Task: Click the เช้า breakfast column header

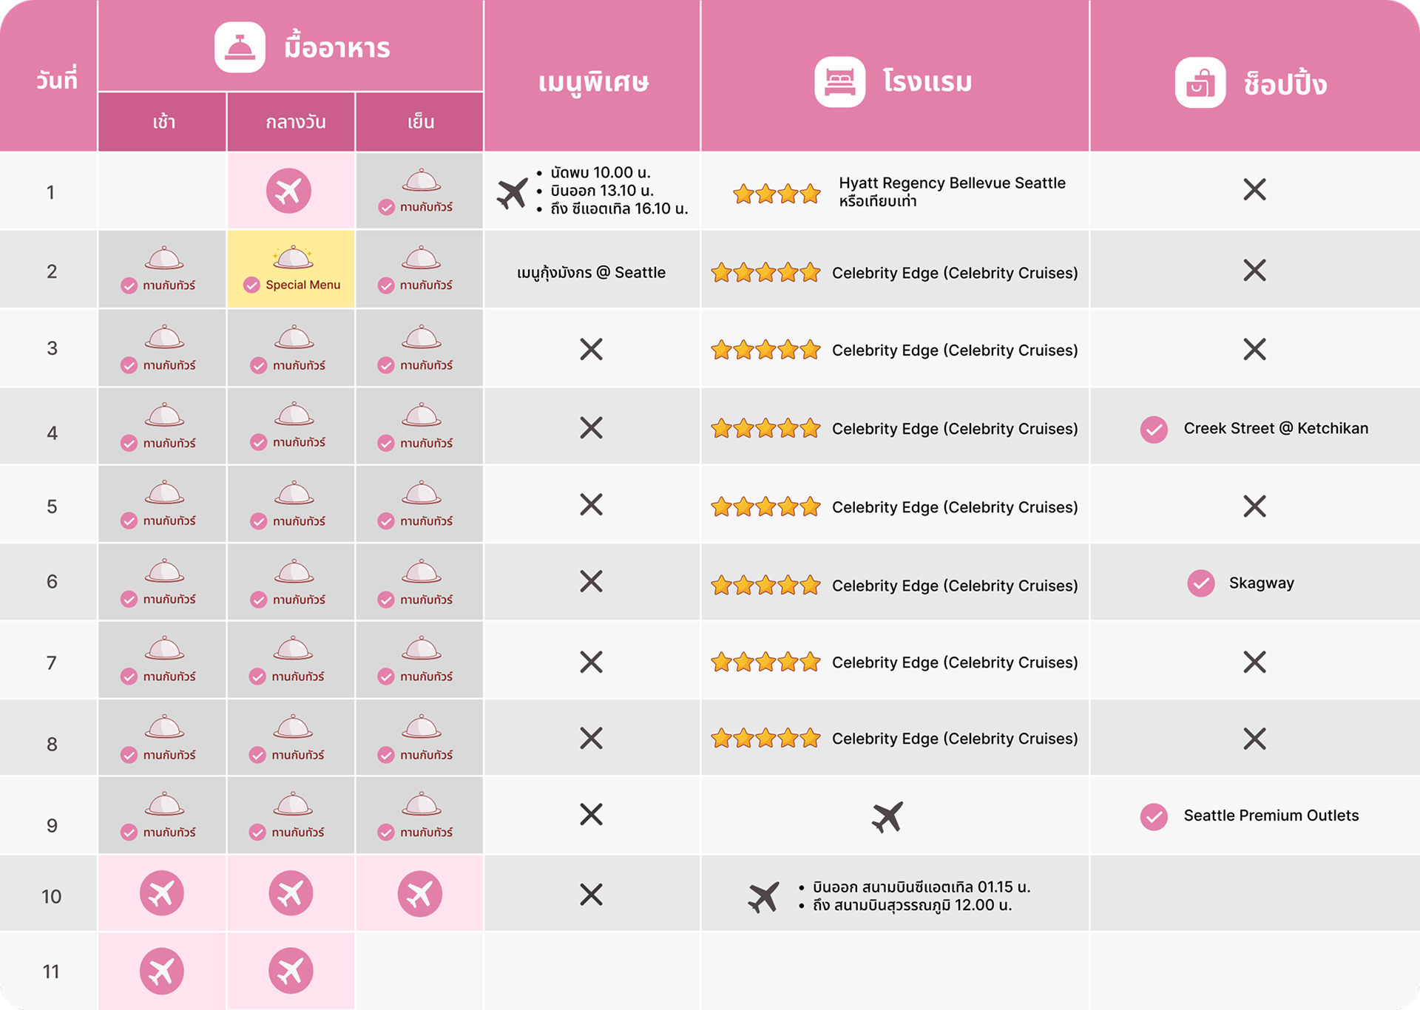Action: tap(163, 122)
